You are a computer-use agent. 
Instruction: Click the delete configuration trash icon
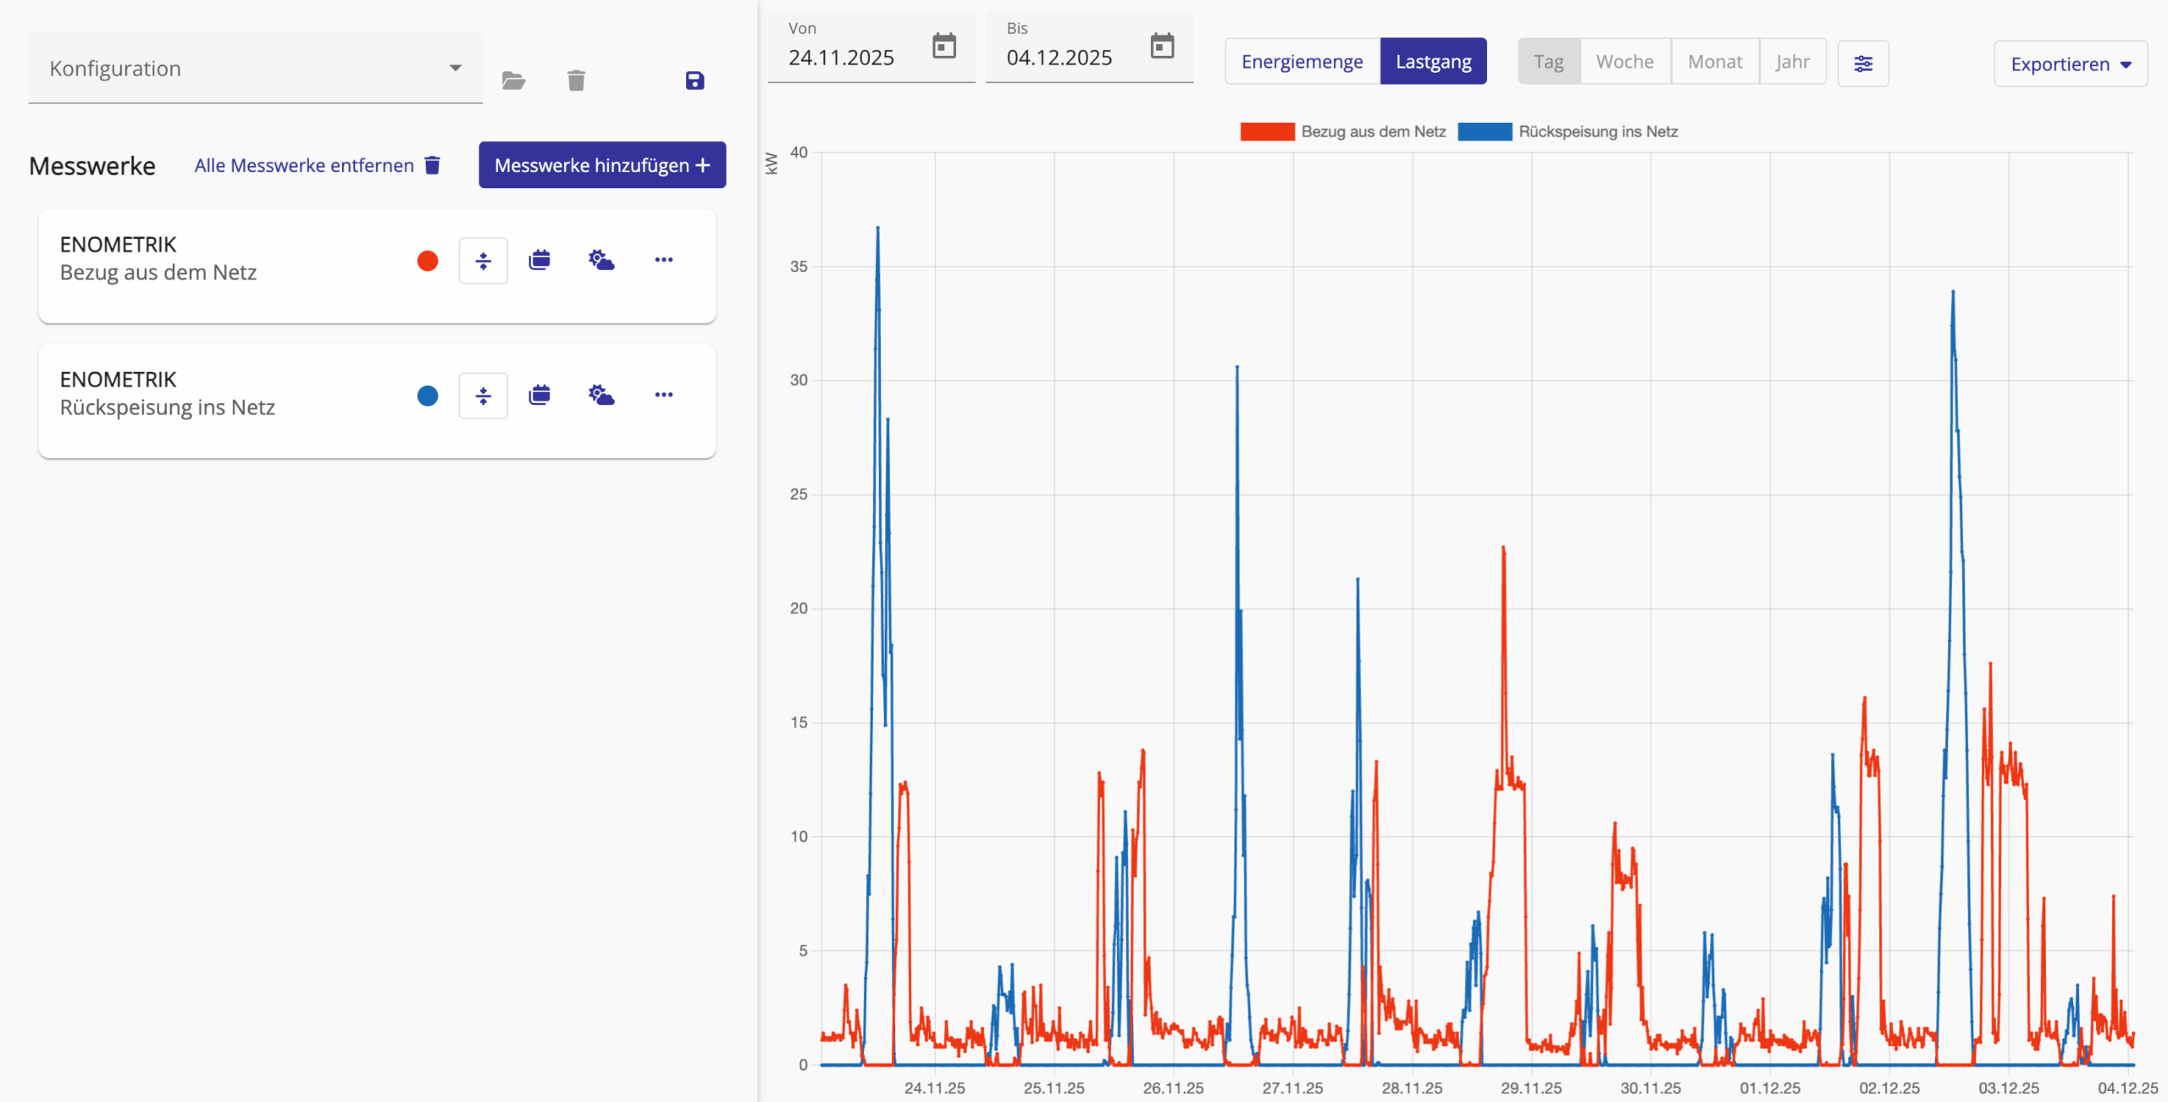tap(576, 80)
